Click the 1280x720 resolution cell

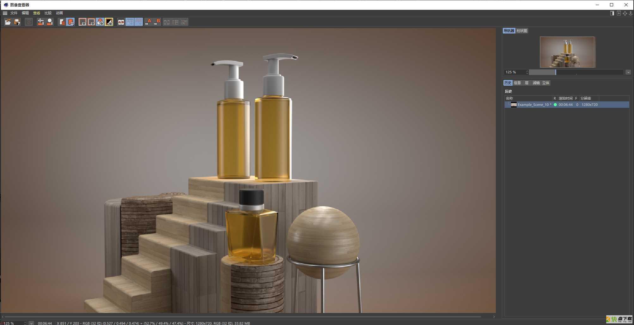click(589, 105)
